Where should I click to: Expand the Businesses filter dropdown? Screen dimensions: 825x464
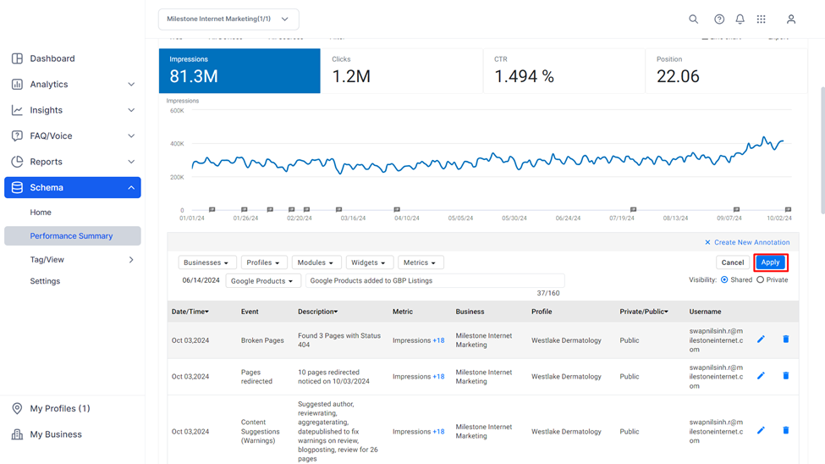click(206, 262)
